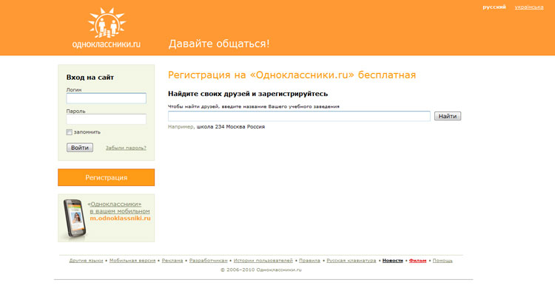Open the Русская клавиатура footer link

(x=351, y=261)
